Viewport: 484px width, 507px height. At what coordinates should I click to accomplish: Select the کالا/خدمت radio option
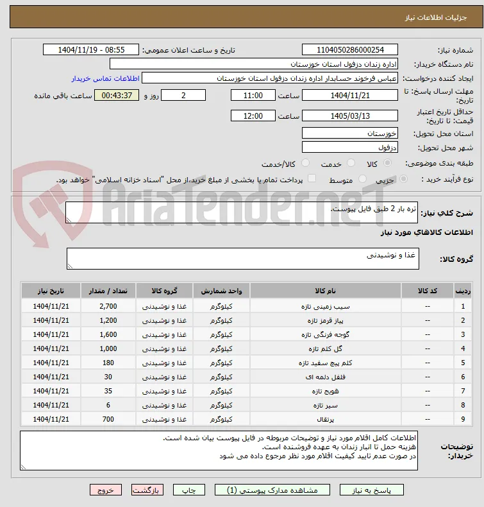305,163
